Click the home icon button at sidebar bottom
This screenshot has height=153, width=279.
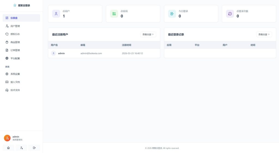8,148
